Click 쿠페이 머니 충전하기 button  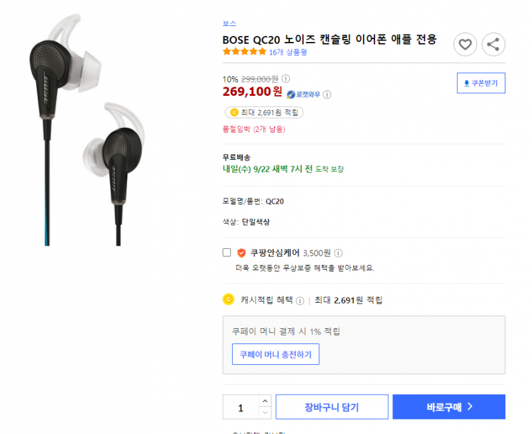point(275,354)
